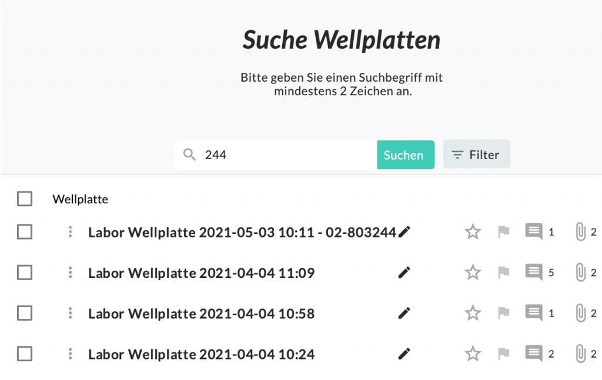Open three-dot menu for Wellplatte 02-803244
This screenshot has height=380, width=602.
pyautogui.click(x=70, y=232)
